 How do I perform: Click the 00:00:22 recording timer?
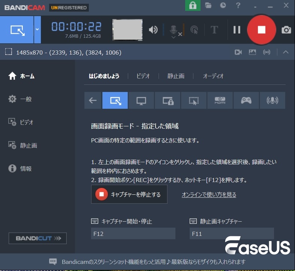76,27
